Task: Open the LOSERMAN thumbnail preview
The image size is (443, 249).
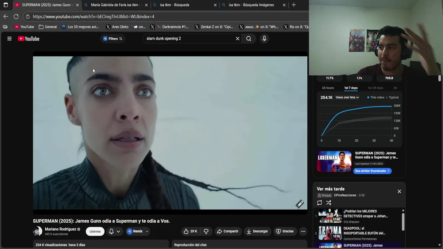Action: tap(334, 161)
